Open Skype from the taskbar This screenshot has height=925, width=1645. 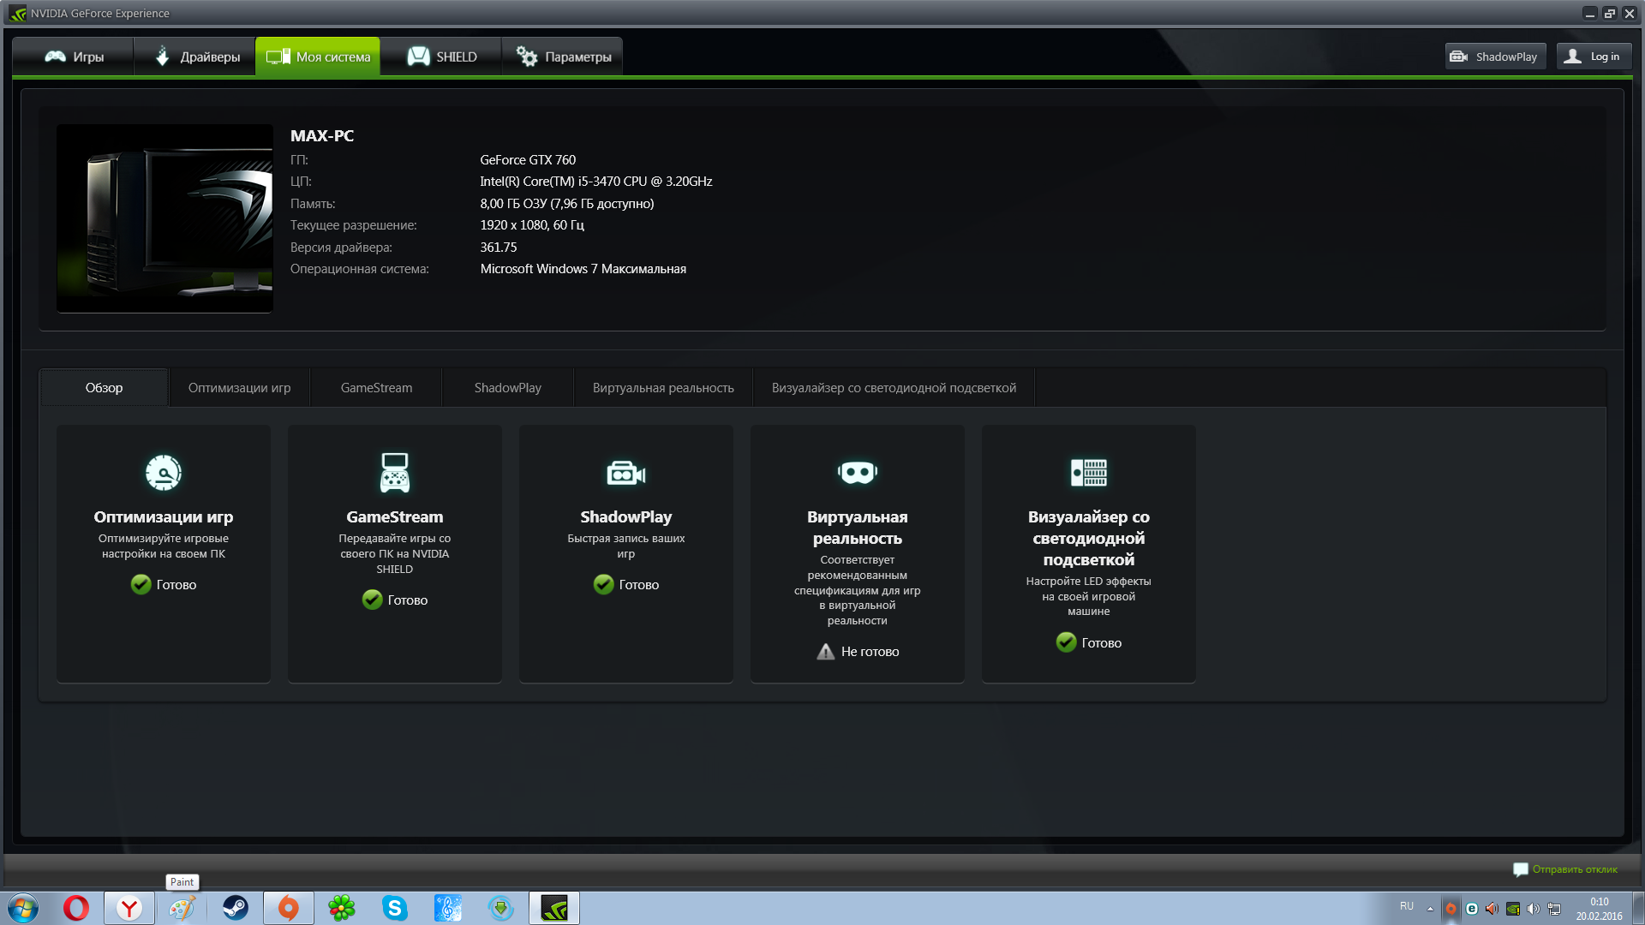click(395, 908)
